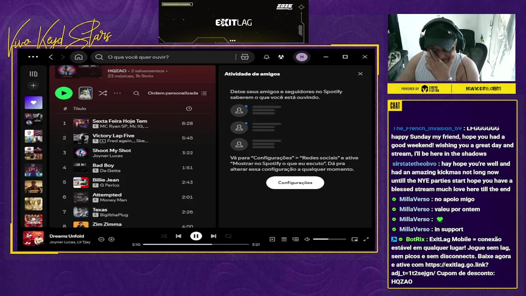Mute the volume speaker icon
This screenshot has height=296, width=526.
click(307, 239)
